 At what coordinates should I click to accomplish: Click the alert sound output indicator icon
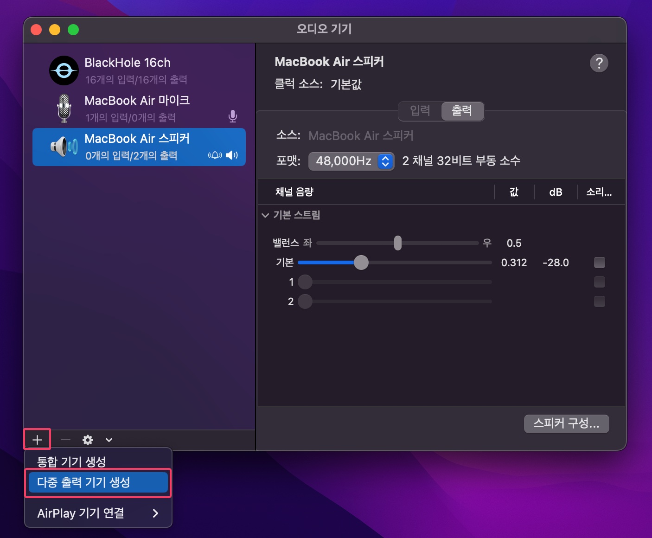tap(215, 155)
